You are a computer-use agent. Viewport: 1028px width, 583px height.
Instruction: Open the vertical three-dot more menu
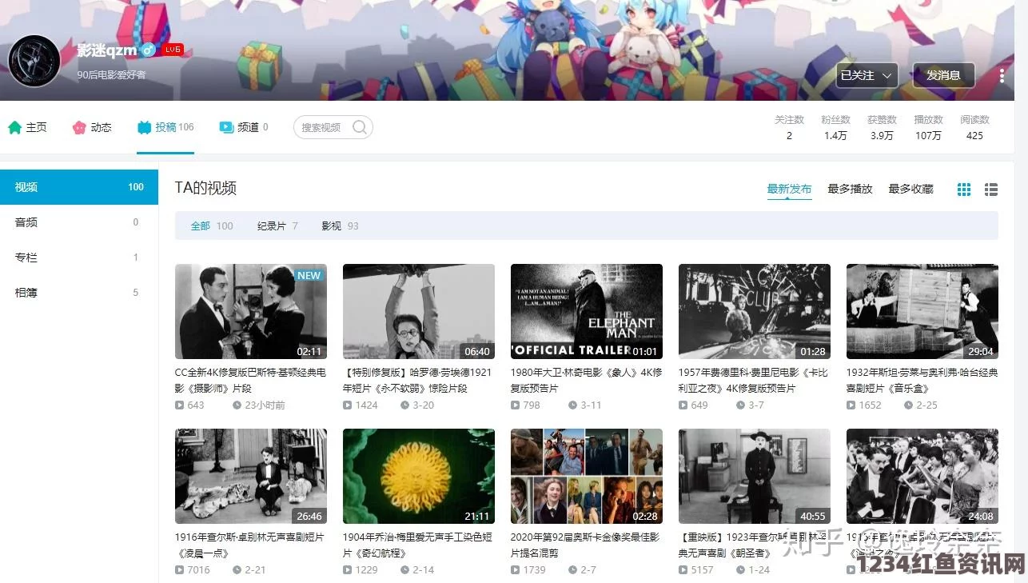click(x=1002, y=76)
